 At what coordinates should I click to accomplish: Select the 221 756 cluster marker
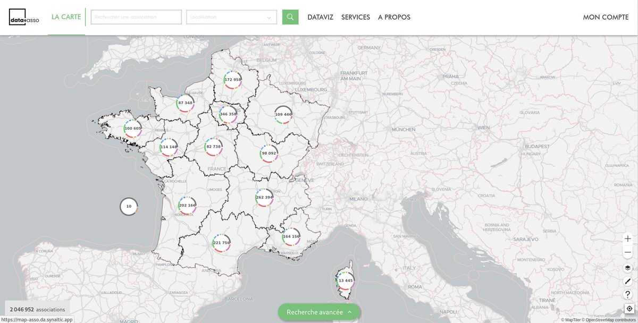click(221, 243)
